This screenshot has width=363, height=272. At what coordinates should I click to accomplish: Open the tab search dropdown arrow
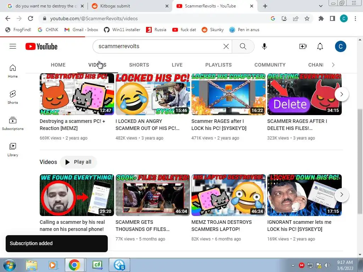coord(320,6)
